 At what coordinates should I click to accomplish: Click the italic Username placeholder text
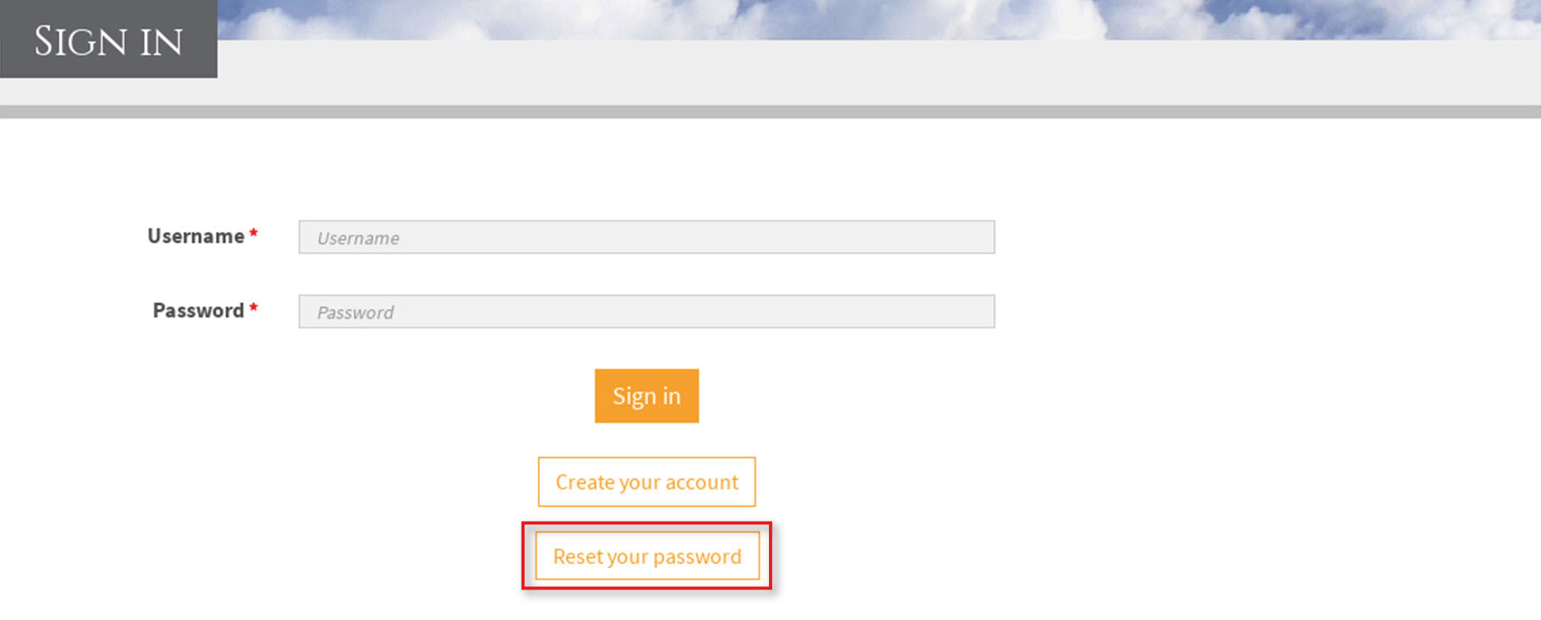(x=358, y=238)
